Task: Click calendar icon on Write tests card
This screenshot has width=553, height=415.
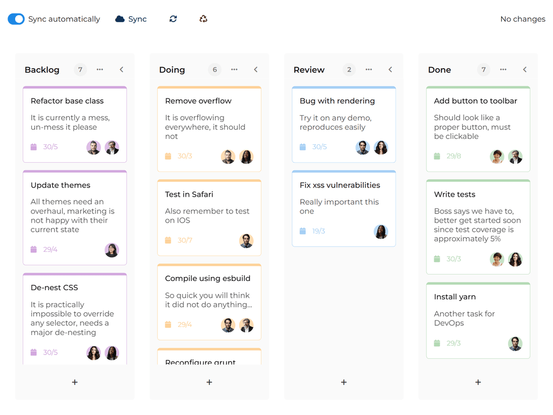Action: 437,259
